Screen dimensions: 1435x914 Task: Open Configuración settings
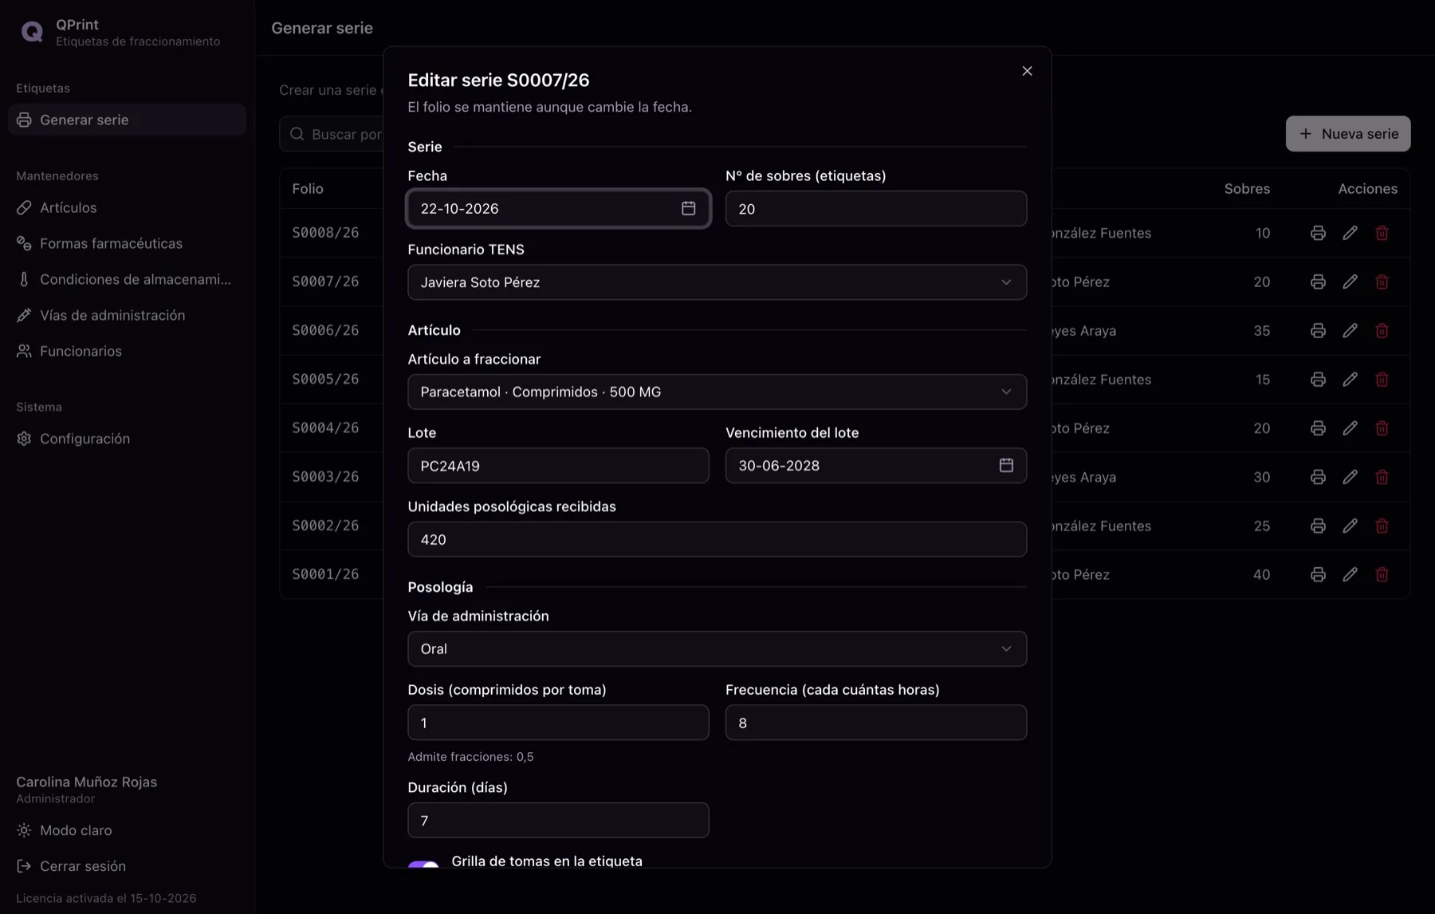(x=127, y=439)
